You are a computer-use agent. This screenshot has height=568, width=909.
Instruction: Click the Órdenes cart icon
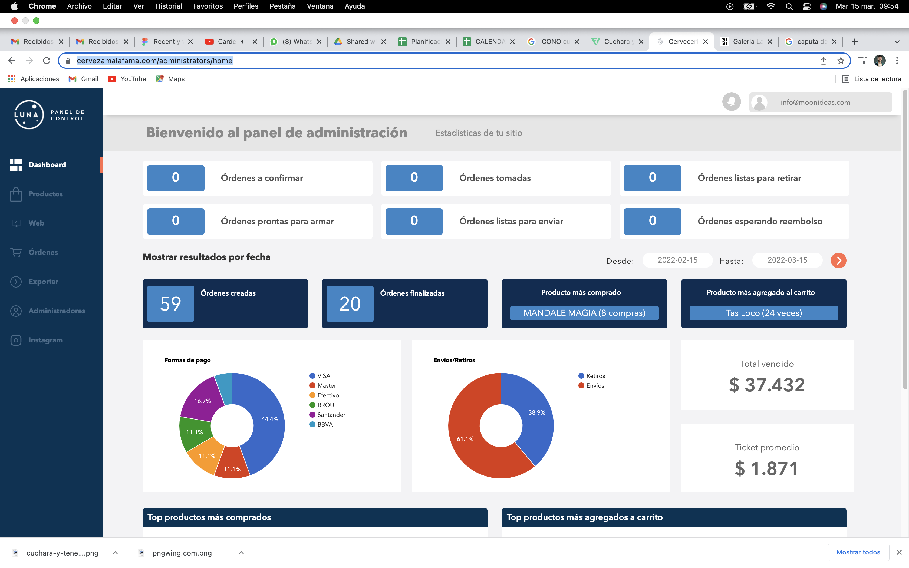click(16, 252)
